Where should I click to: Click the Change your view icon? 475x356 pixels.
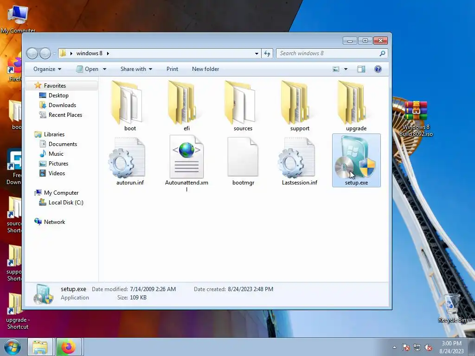click(336, 70)
